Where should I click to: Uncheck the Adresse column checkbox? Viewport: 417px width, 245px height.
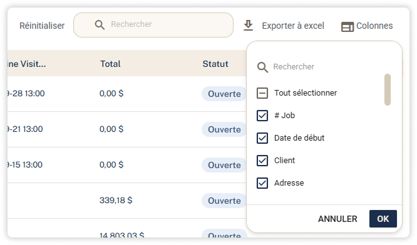click(x=262, y=183)
